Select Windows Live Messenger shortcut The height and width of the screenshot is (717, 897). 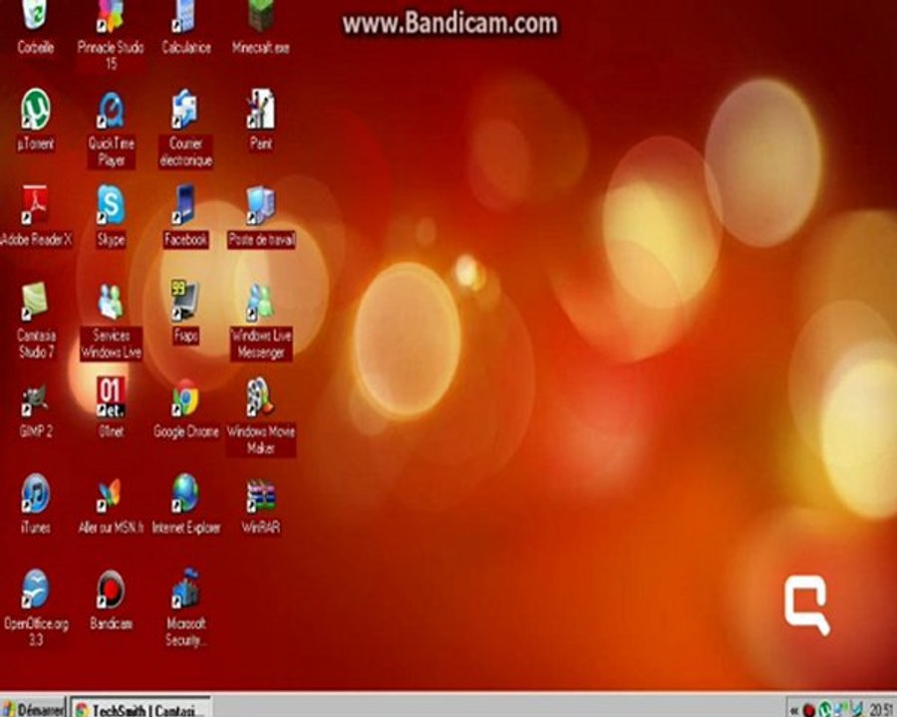coord(261,301)
